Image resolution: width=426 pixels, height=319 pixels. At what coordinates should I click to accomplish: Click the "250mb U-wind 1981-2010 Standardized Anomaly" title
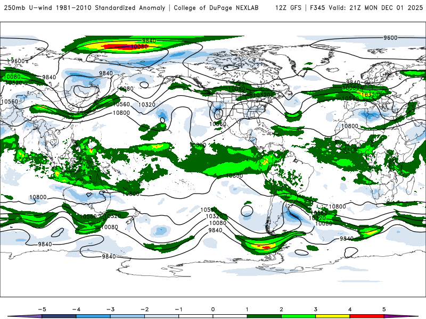pos(84,8)
